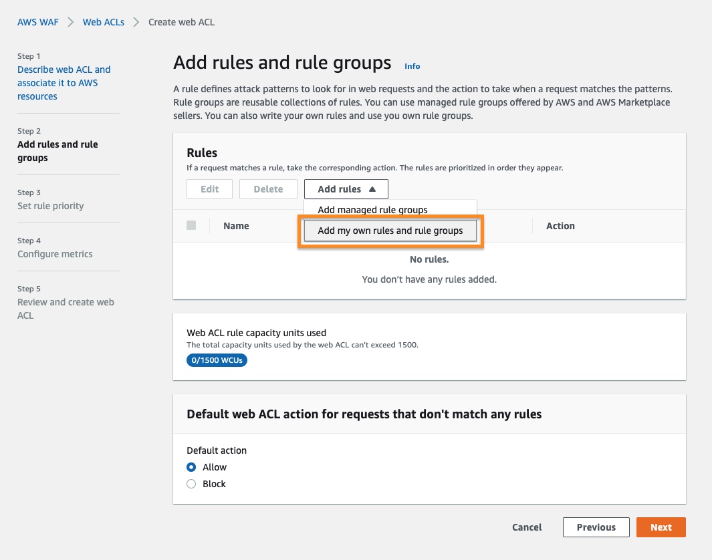The image size is (712, 560).
Task: Choose Add managed rule groups option
Action: (x=372, y=210)
